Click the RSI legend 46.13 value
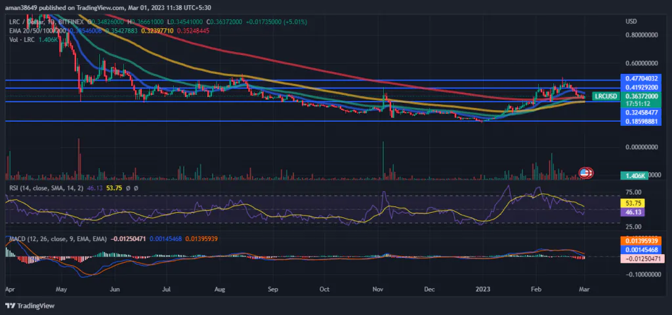672x315 pixels. pyautogui.click(x=94, y=187)
